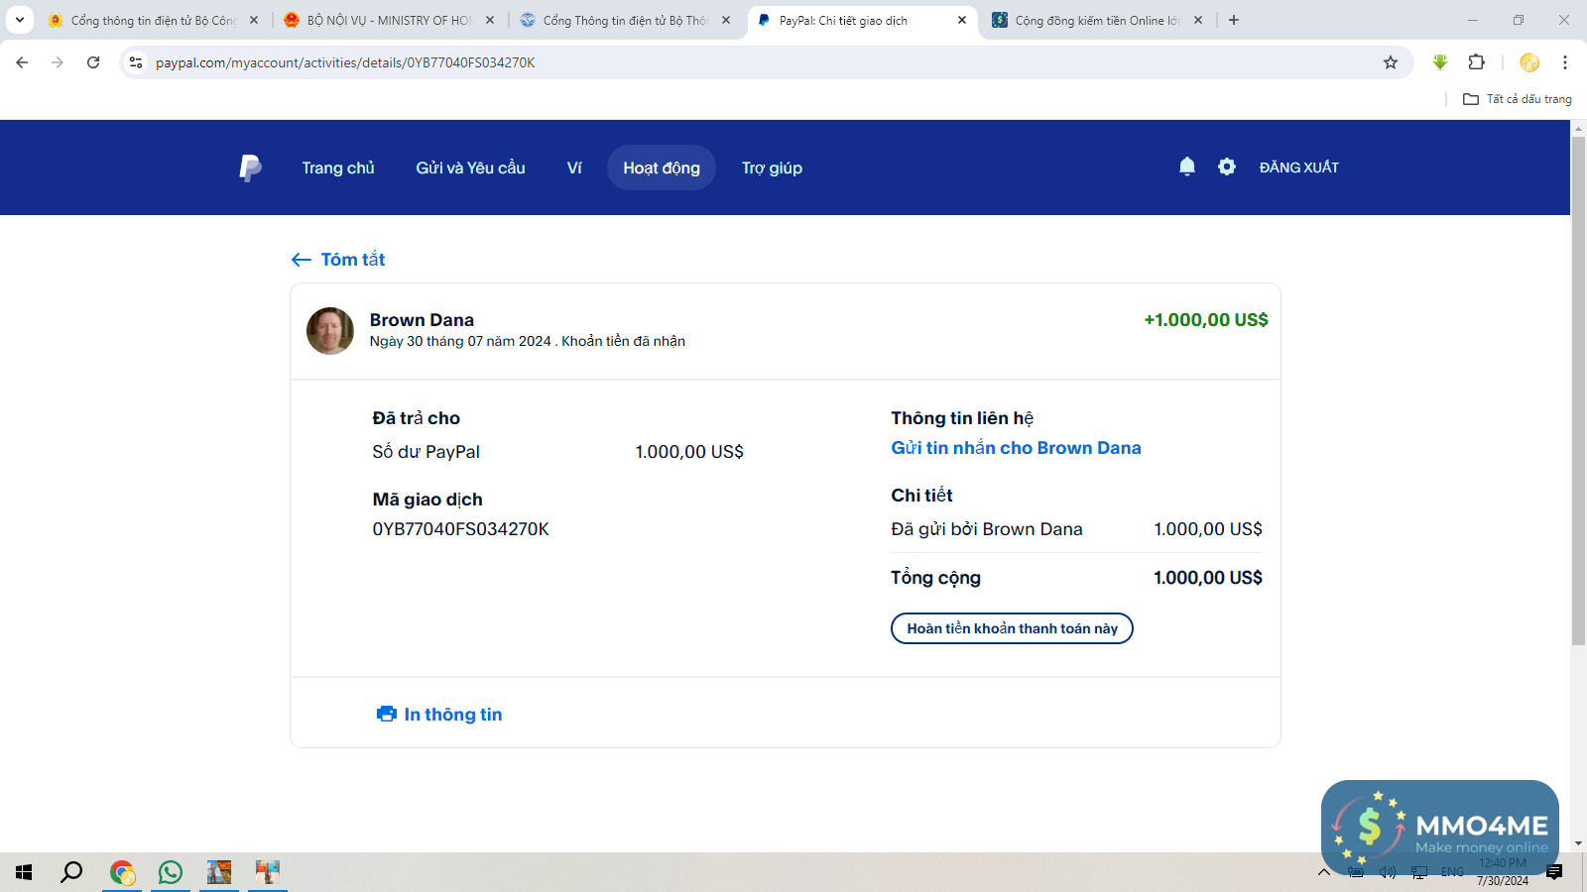
Task: Open Tất cả dấu trang bookmarks folder
Action: coord(1518,99)
